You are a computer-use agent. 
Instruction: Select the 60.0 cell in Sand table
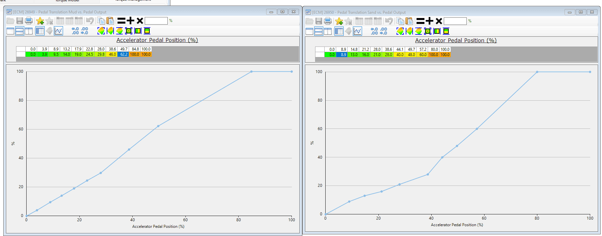(x=422, y=55)
